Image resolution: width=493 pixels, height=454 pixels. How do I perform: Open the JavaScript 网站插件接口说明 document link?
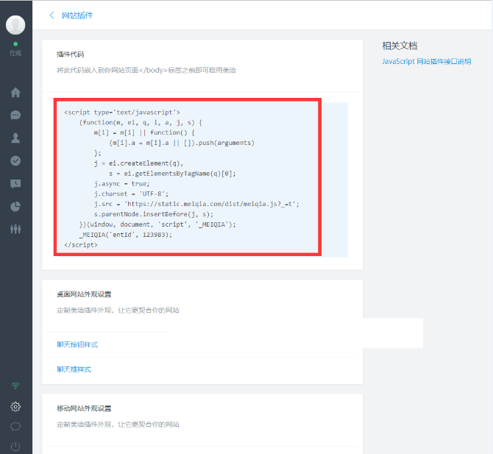(x=426, y=61)
